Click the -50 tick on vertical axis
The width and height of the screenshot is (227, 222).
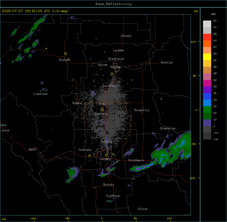(x=193, y=144)
